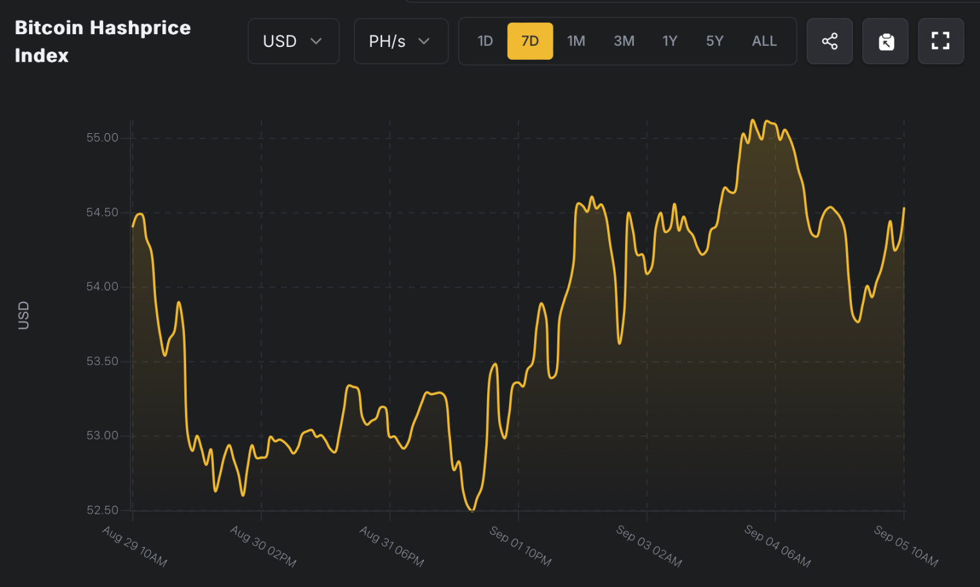Enter fullscreen chart mode

[x=940, y=41]
